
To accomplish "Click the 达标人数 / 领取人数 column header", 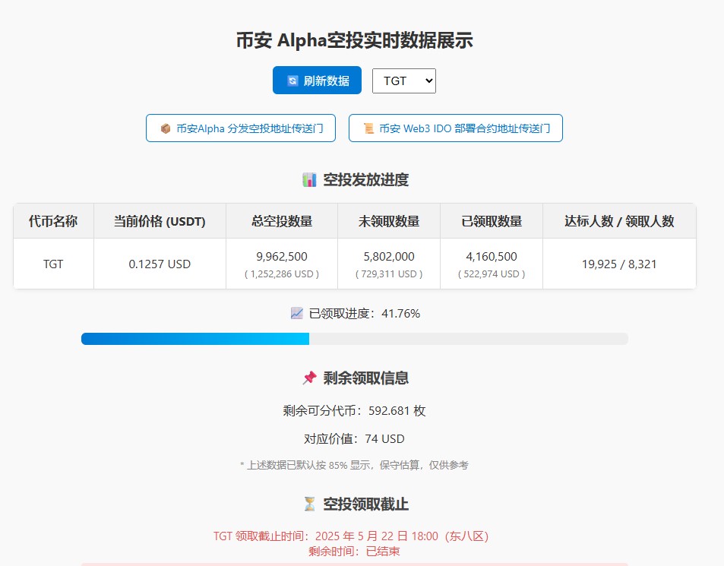I will [619, 221].
